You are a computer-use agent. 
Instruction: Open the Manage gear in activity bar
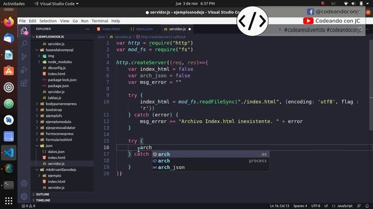(x=24, y=196)
